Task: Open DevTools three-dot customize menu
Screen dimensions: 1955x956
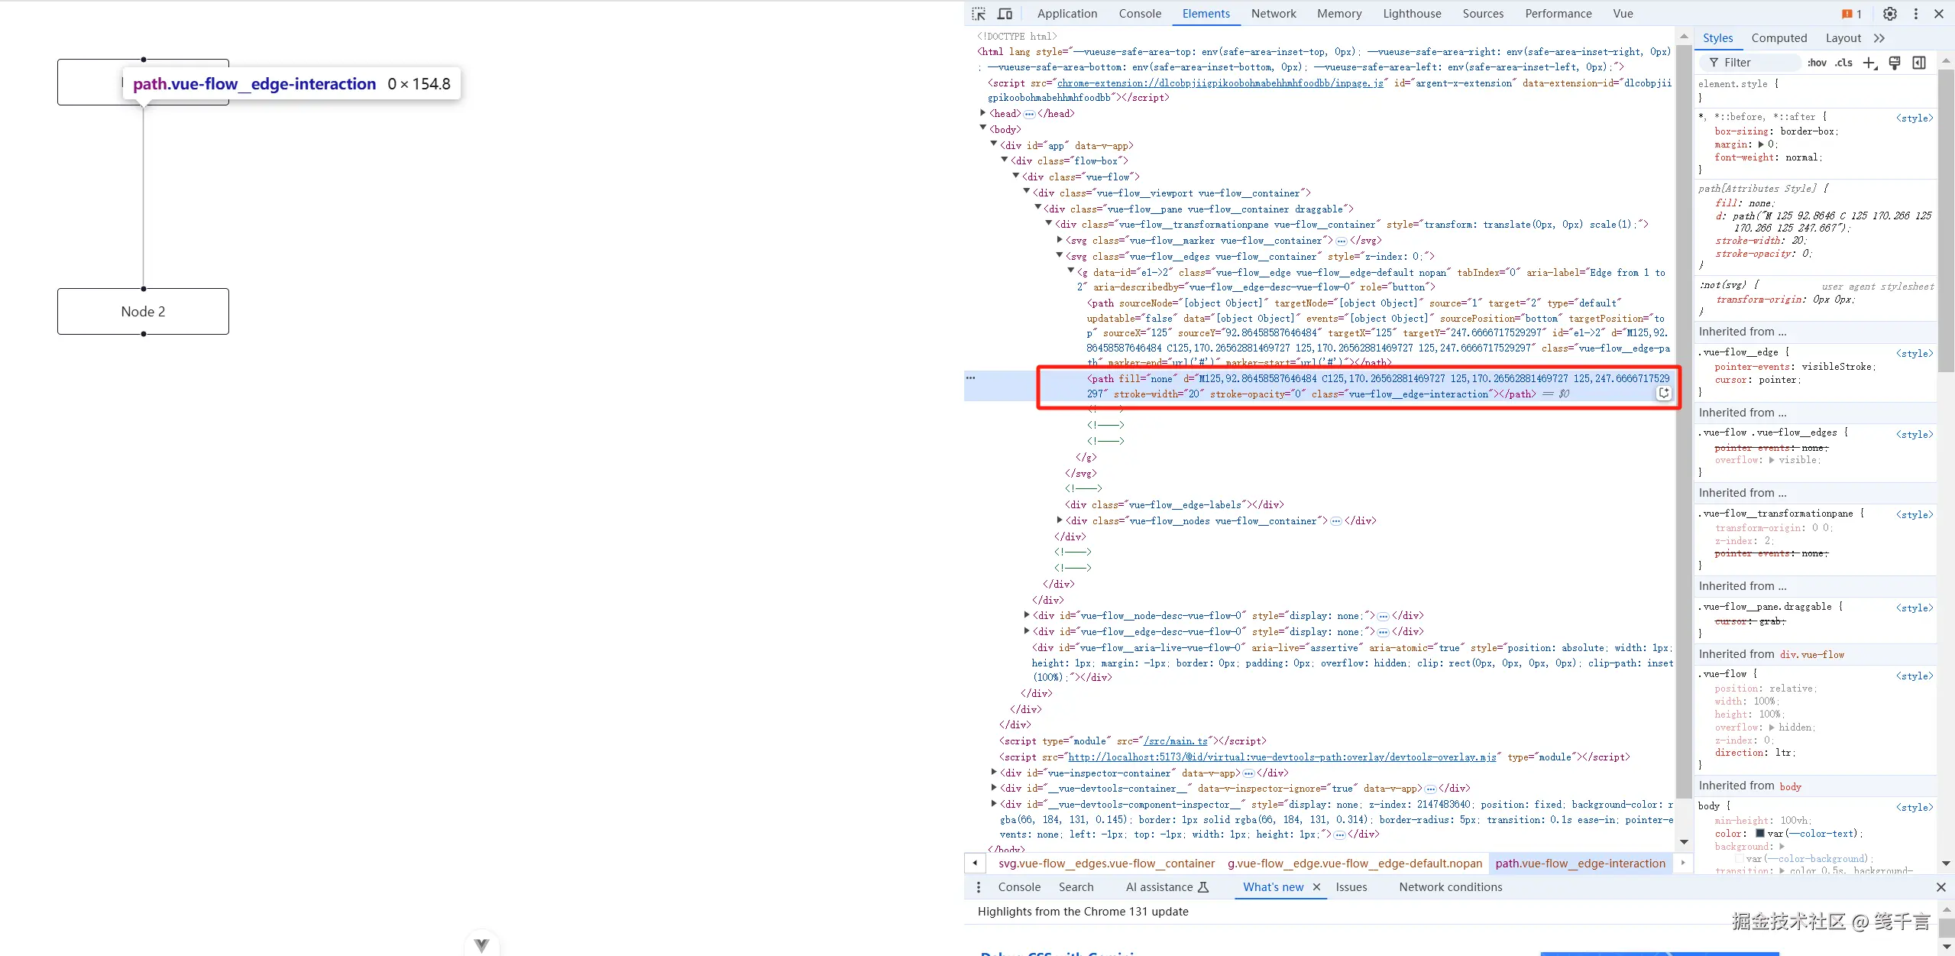Action: 1915,14
